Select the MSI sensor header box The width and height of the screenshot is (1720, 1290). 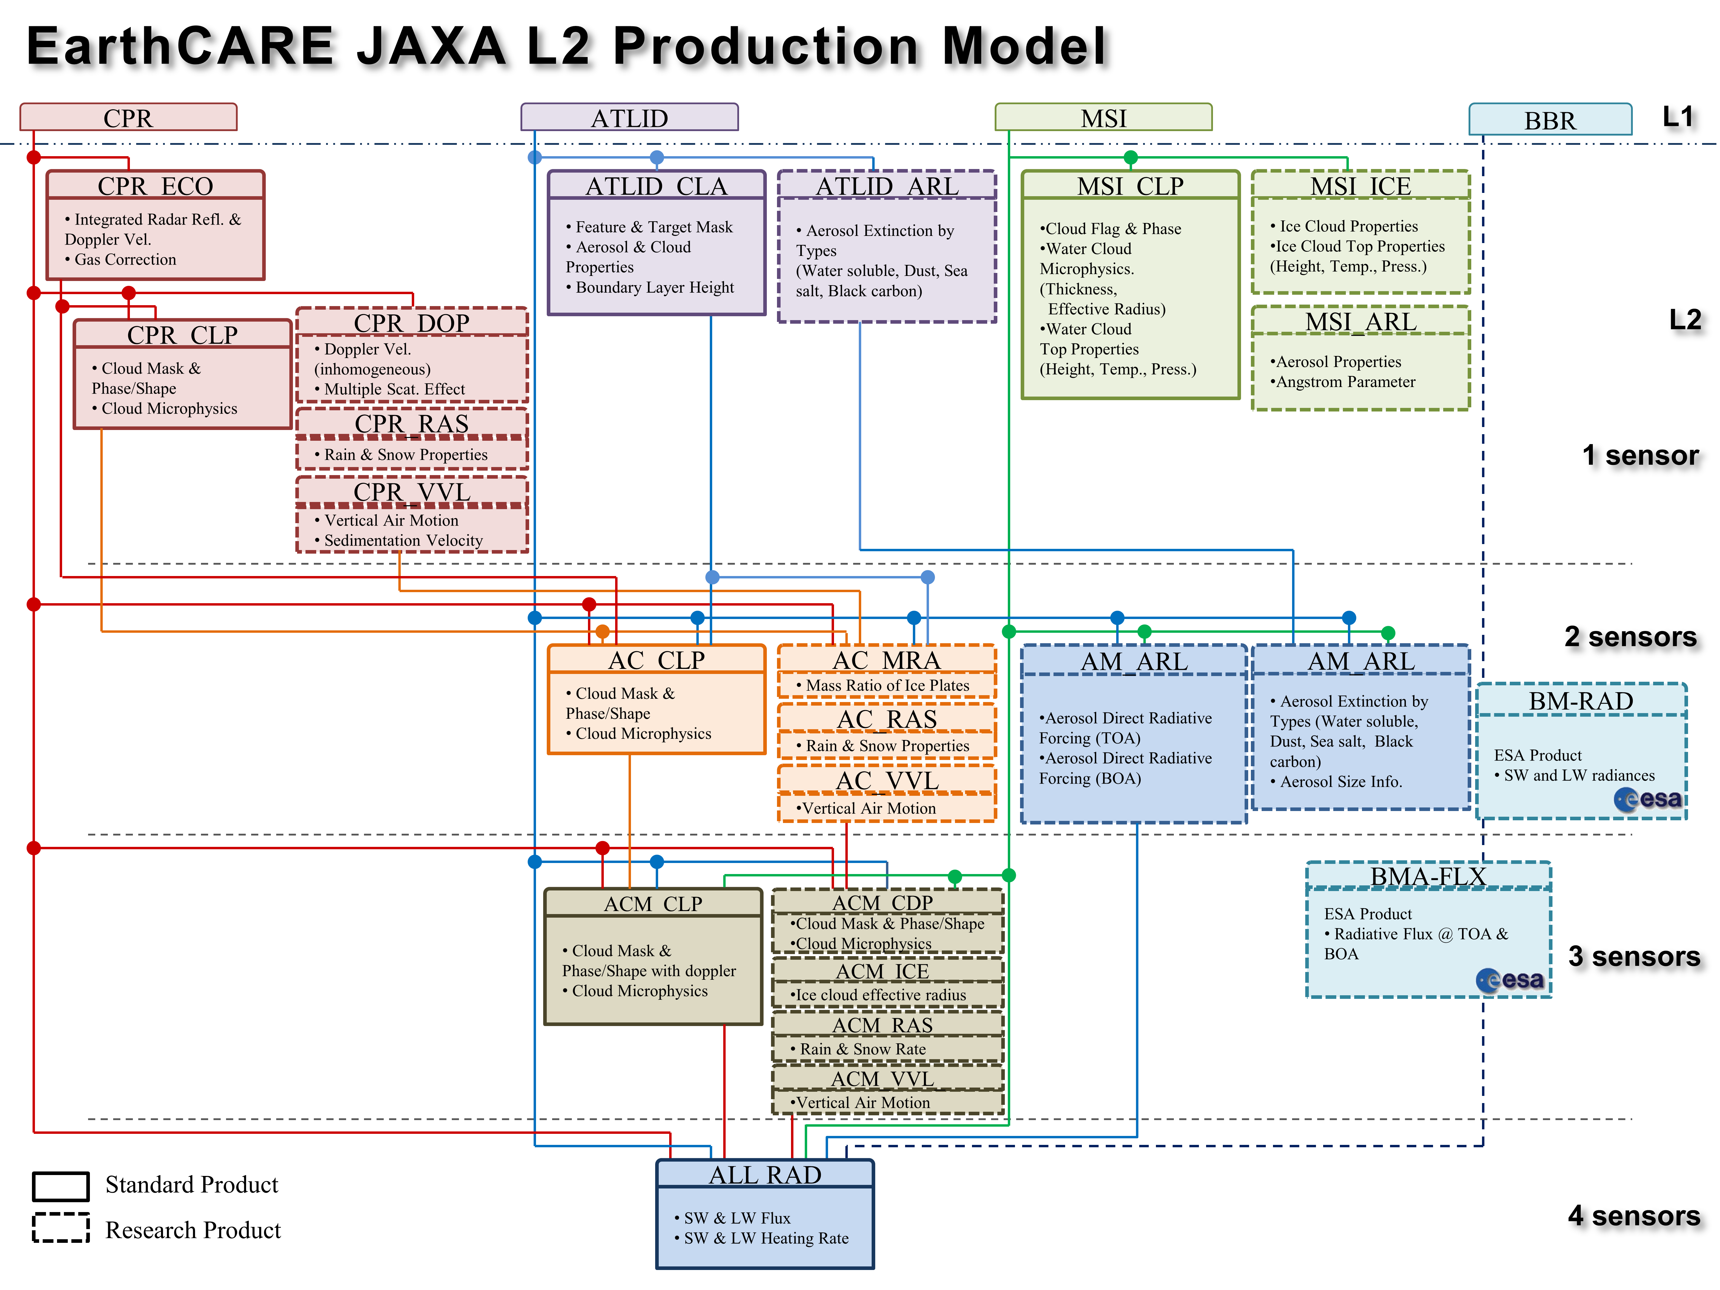click(x=1103, y=117)
